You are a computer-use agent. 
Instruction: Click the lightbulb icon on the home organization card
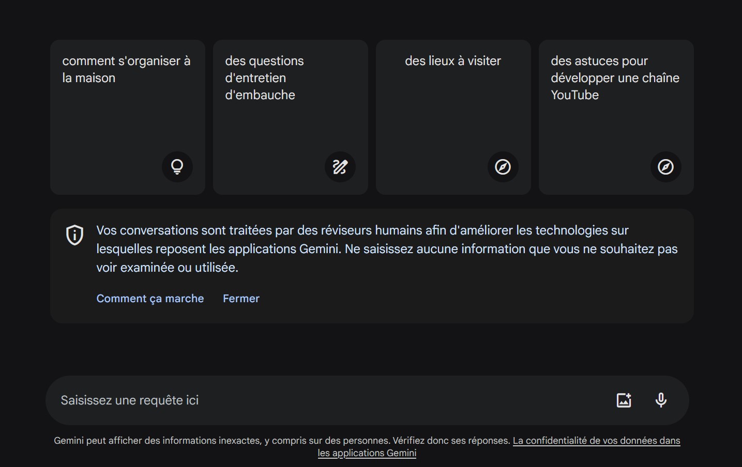pos(177,167)
